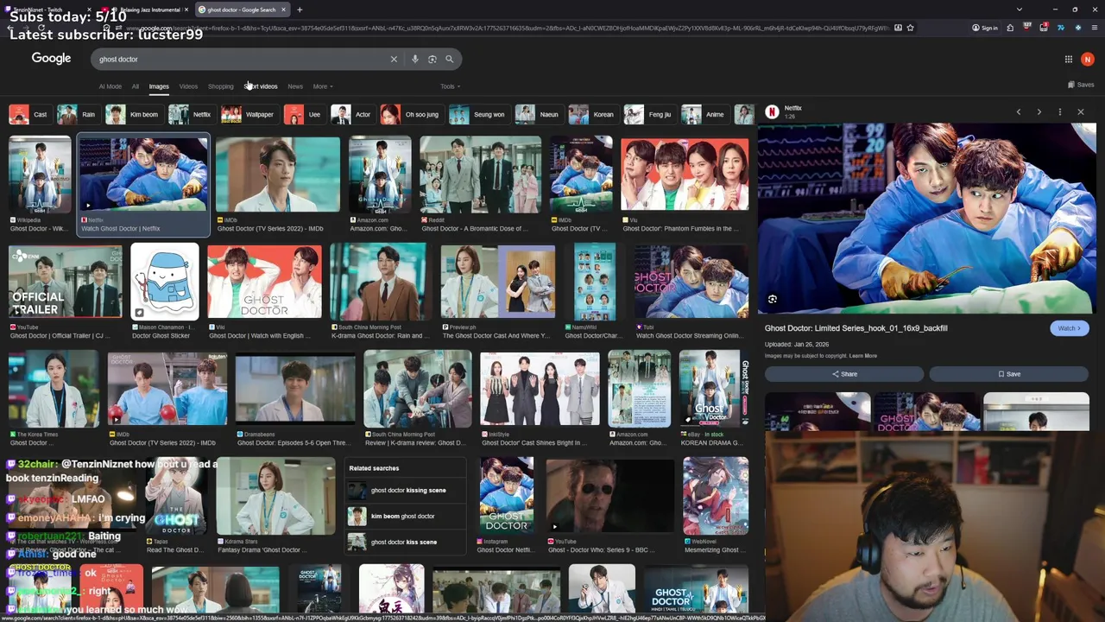
Task: Go to next image in preview panel
Action: pyautogui.click(x=1039, y=112)
